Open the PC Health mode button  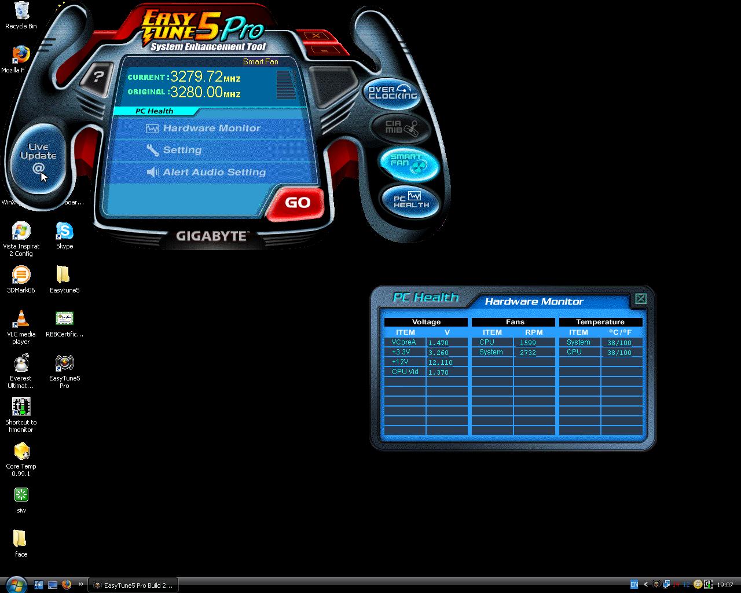411,201
